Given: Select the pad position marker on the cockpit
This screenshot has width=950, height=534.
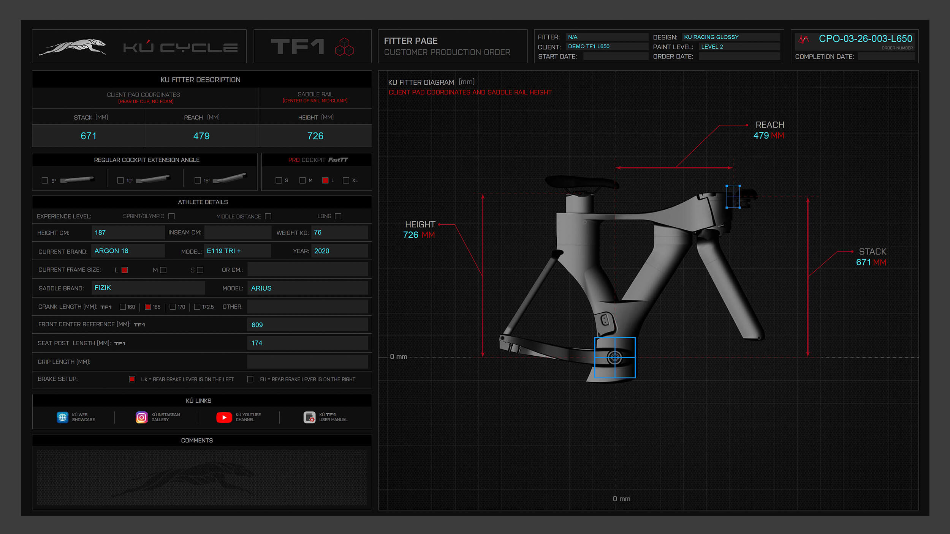Looking at the screenshot, I should (733, 197).
